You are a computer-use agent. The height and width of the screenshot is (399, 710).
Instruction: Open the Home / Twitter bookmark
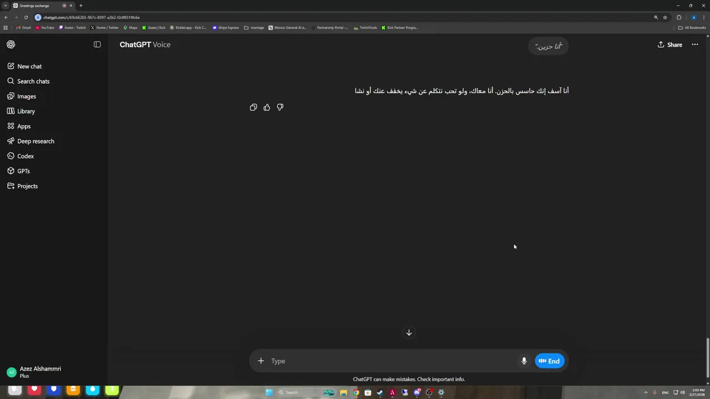104,27
